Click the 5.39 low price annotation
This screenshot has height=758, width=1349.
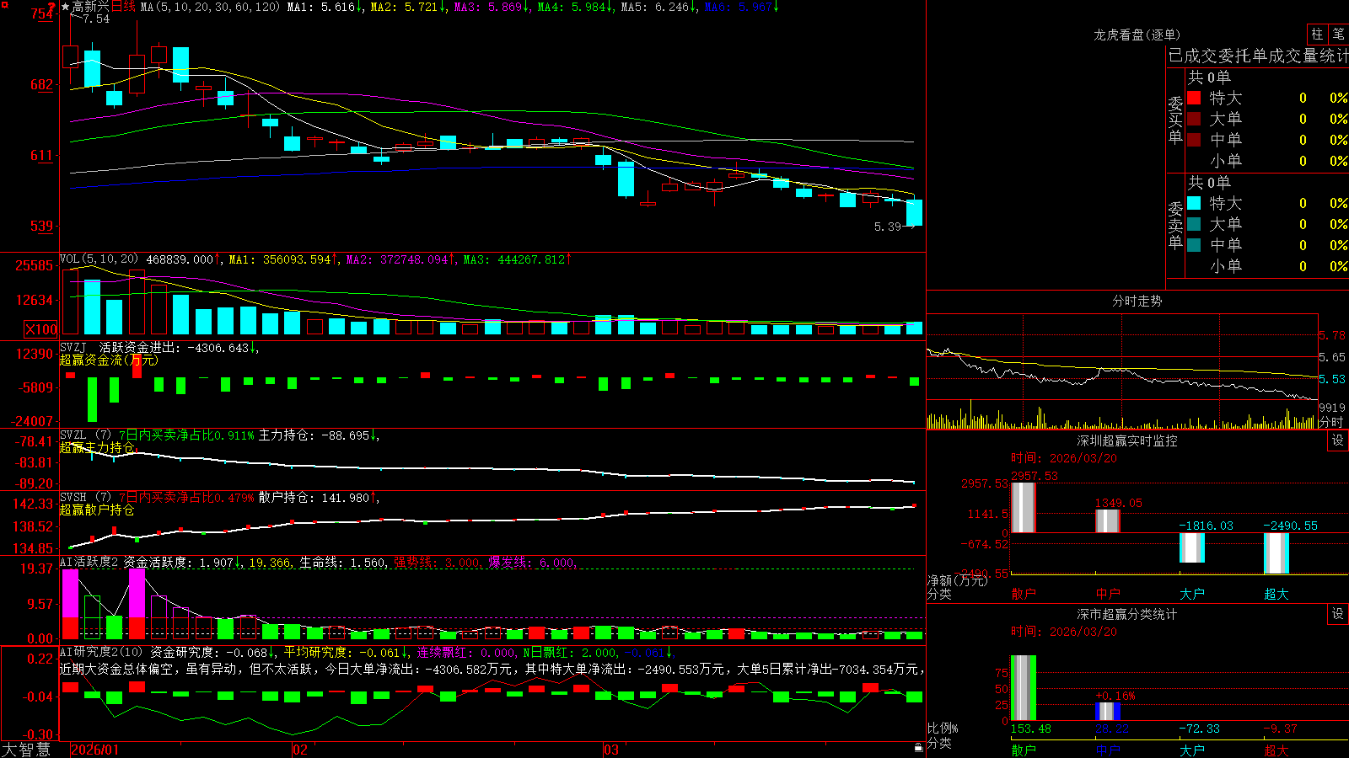pyautogui.click(x=888, y=227)
